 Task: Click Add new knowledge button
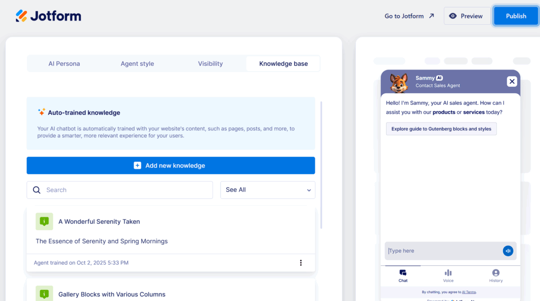(x=171, y=165)
